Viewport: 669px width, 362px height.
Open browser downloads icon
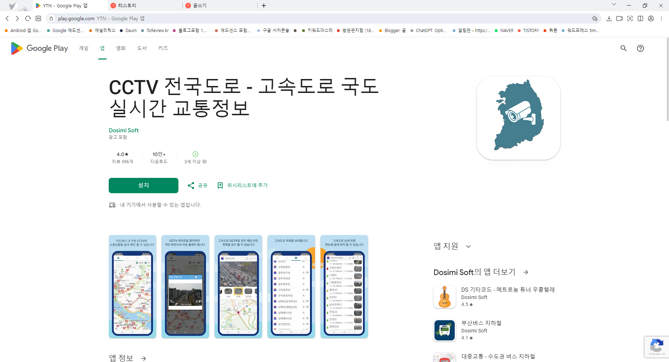tap(609, 18)
